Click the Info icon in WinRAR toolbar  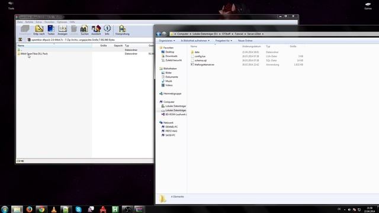[x=107, y=30]
